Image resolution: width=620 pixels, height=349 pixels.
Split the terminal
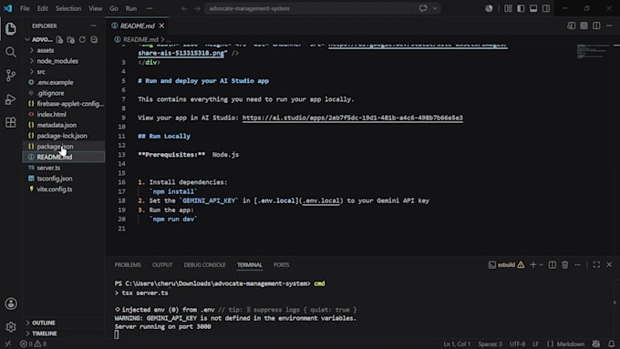click(x=553, y=265)
